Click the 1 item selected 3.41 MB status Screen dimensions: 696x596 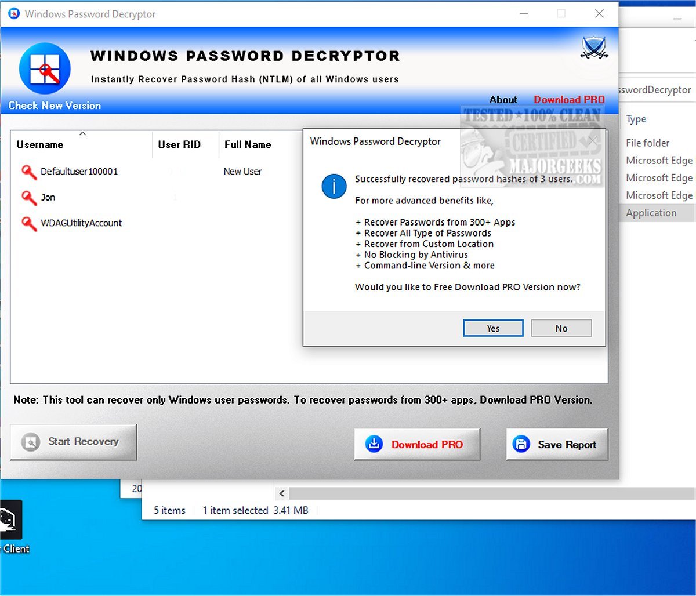[x=255, y=510]
